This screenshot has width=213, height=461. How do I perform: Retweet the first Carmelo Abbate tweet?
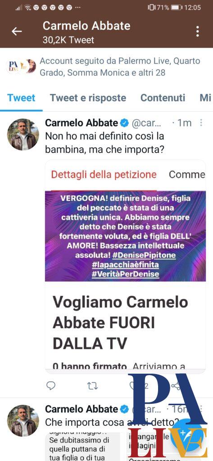93,386
